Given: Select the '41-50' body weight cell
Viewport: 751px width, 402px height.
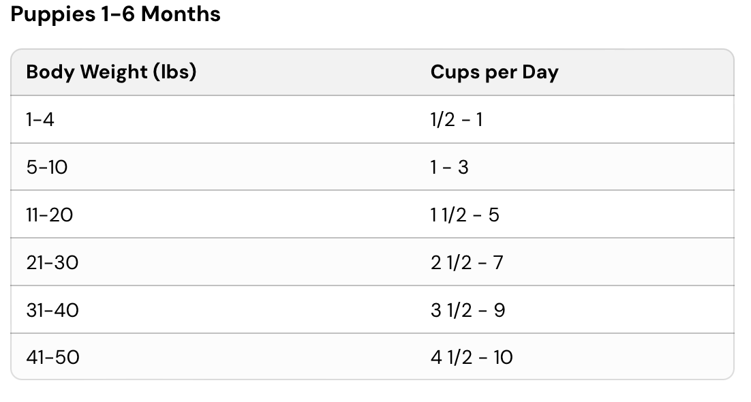Looking at the screenshot, I should click(x=52, y=357).
